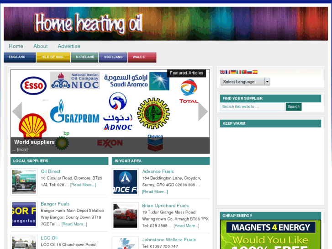Read more about Bangor Fuels
332x249 pixels.
(x=74, y=224)
